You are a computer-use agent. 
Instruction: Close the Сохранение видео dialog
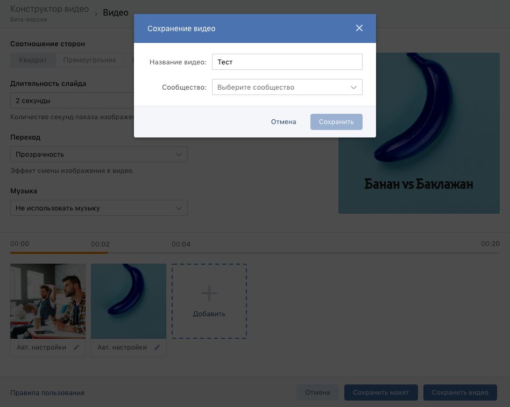pos(359,28)
